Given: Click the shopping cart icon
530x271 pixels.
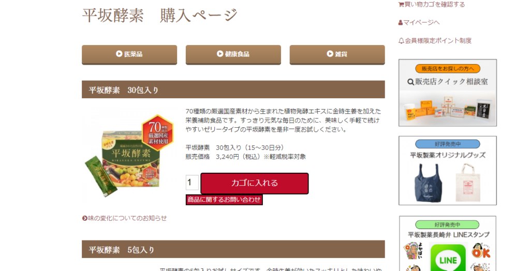Looking at the screenshot, I should click(x=401, y=4).
